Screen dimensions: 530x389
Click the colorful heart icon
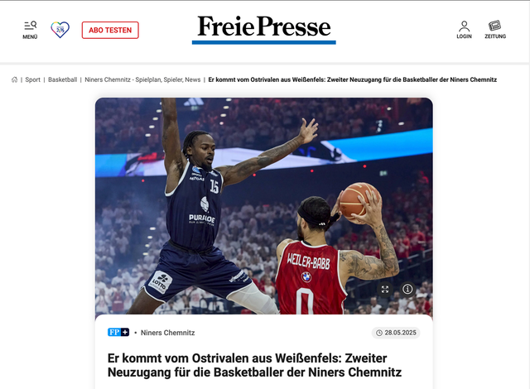60,30
